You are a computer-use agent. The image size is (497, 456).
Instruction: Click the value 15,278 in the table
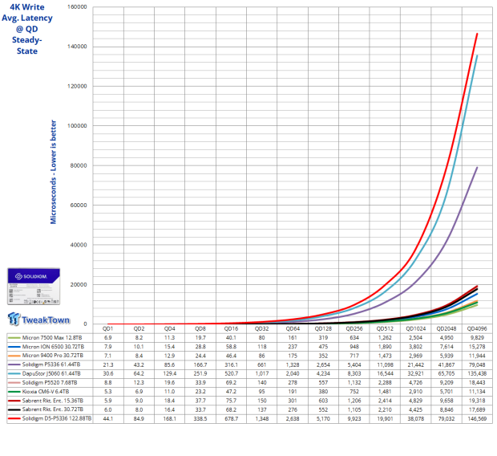click(477, 347)
